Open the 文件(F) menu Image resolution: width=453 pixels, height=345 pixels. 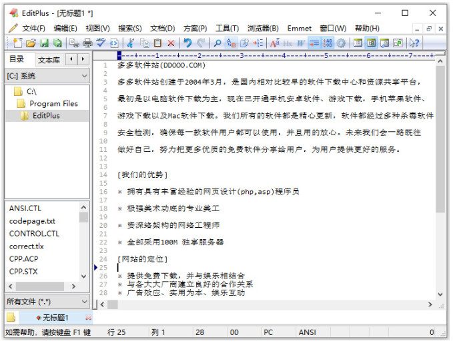(x=34, y=28)
